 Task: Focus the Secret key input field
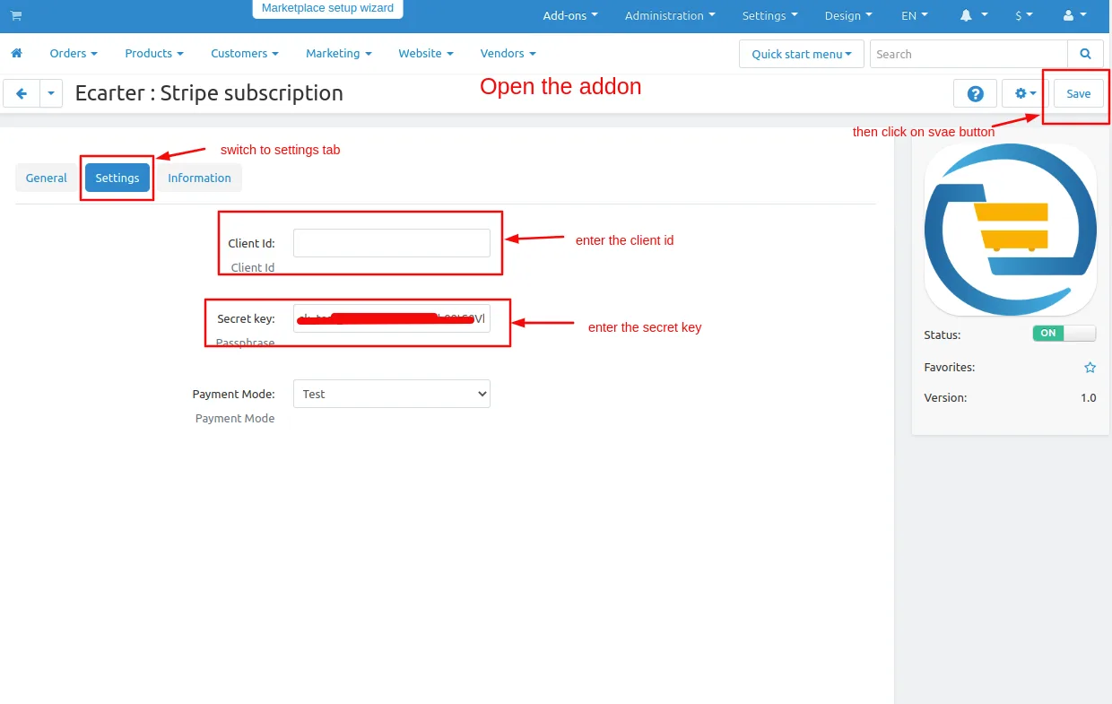[x=392, y=318]
